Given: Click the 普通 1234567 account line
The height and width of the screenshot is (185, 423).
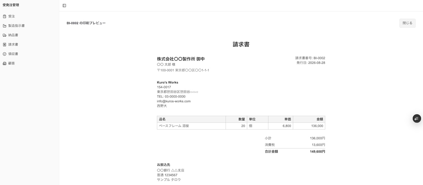Looking at the screenshot, I should pos(167,175).
